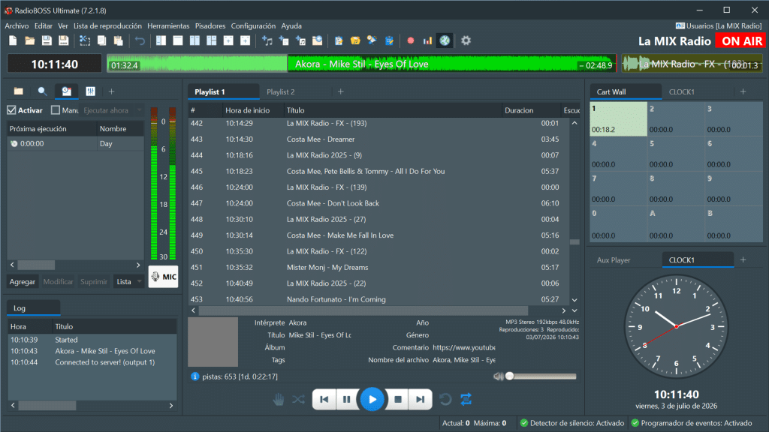769x432 pixels.
Task: Open the scheduler clock panel icon
Action: pyautogui.click(x=66, y=91)
